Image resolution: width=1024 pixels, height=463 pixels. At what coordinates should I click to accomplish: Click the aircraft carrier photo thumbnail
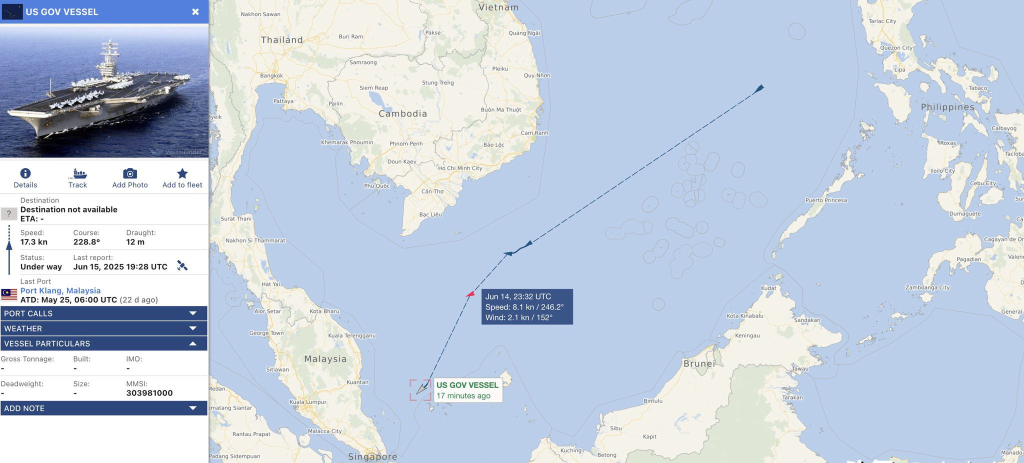coord(104,91)
